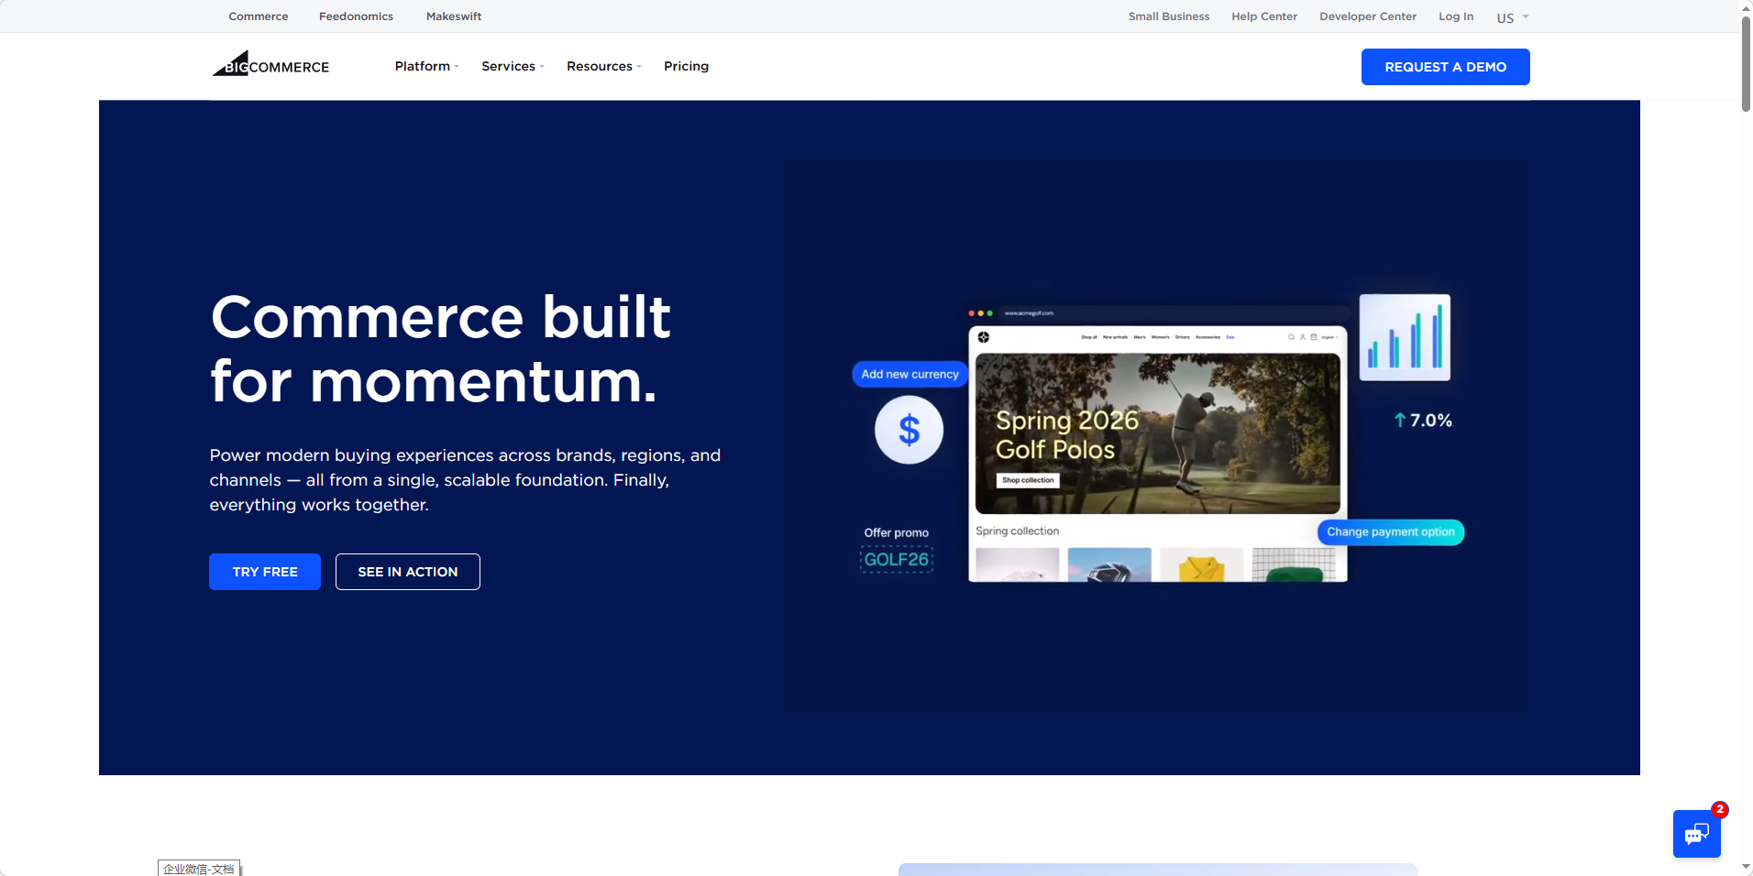Click the dollar currency icon
The image size is (1753, 876).
(x=909, y=430)
